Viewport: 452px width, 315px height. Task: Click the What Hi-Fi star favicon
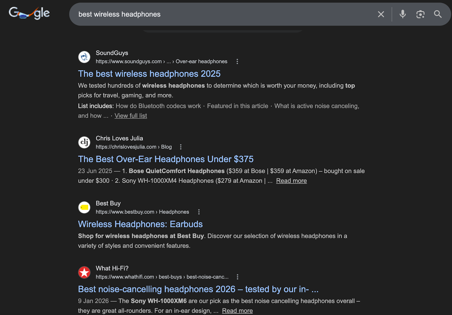[x=84, y=272]
